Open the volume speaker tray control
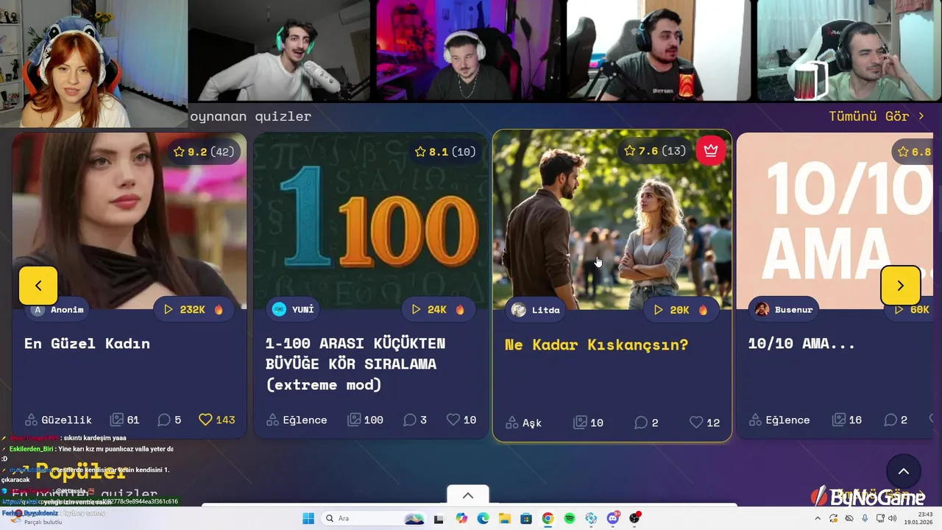Viewport: 942px width, 530px height. point(893,518)
